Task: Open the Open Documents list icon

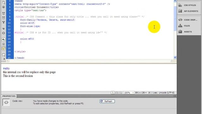Action: [3, 2]
